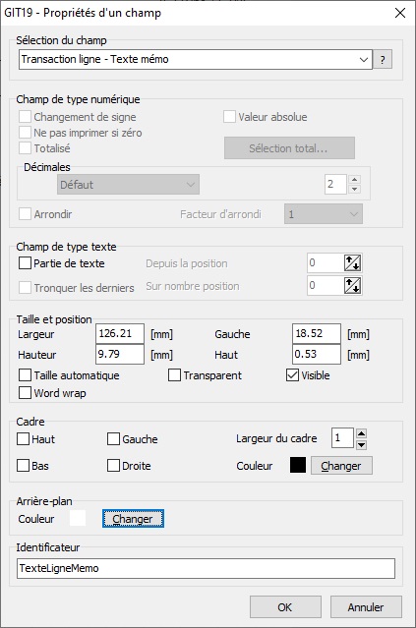Enable the Partie de texte checkbox

(x=25, y=263)
